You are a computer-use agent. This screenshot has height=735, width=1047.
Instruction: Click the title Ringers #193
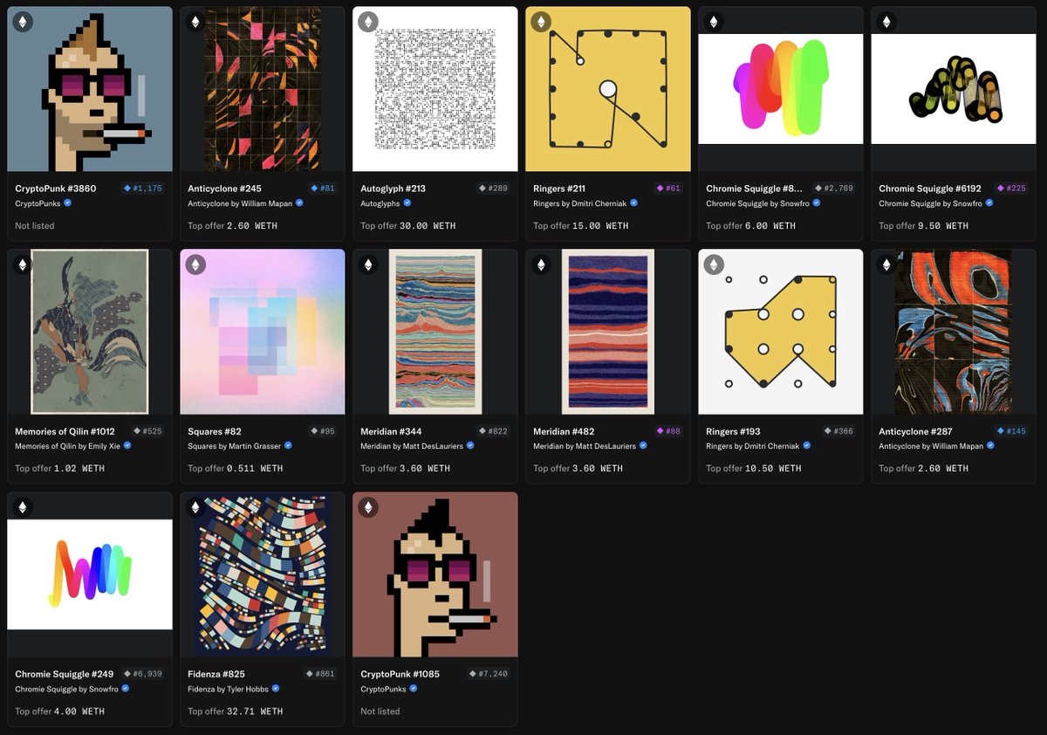pos(733,431)
